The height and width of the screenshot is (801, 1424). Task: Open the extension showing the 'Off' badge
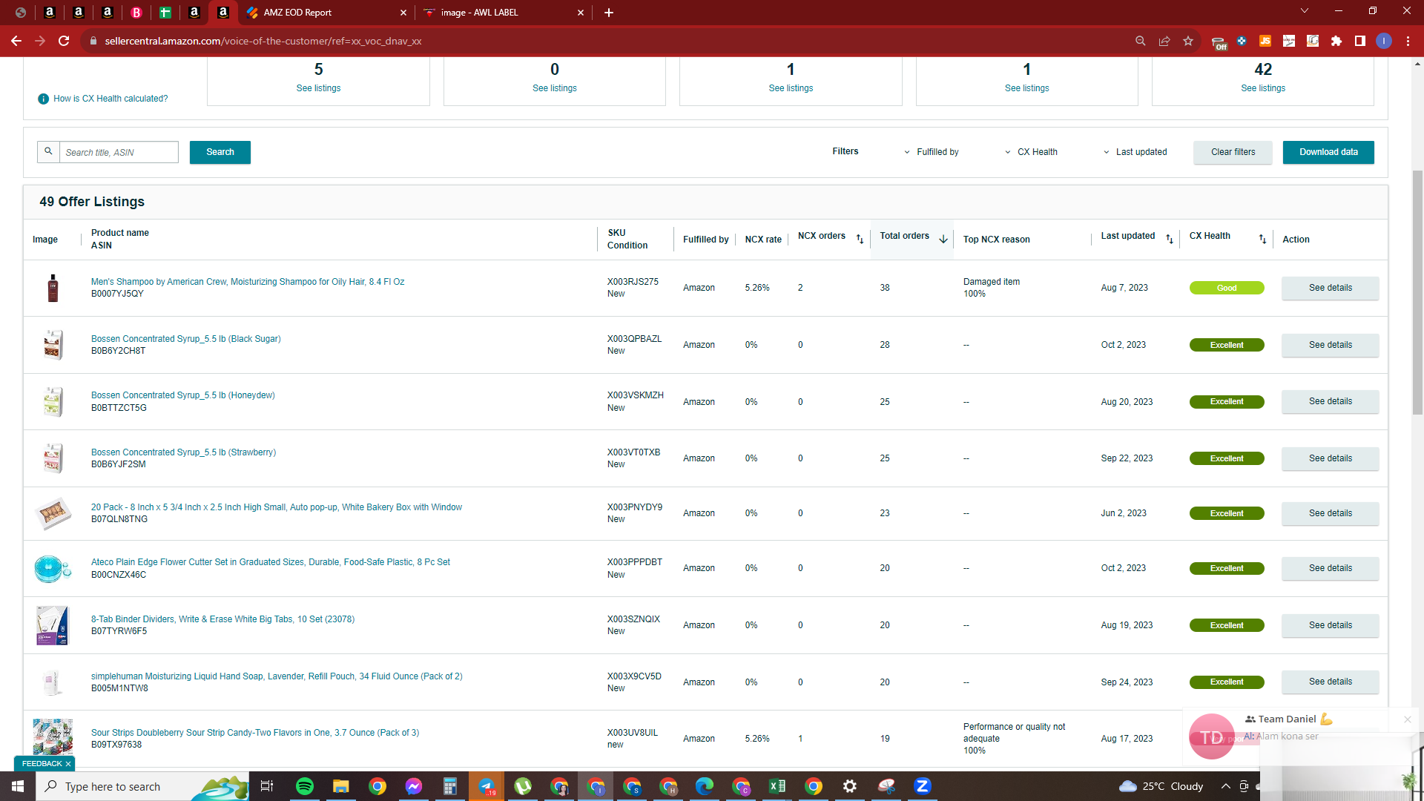[1219, 42]
